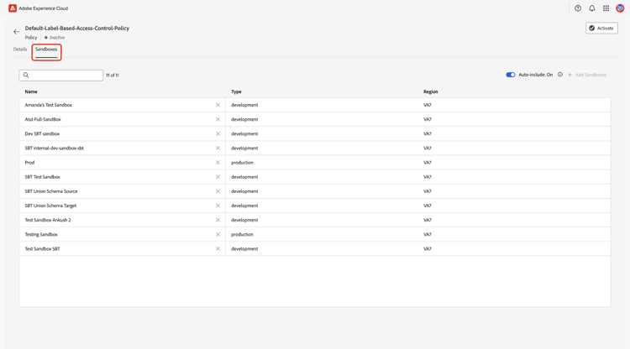Remove SBT Union Schema Target with X

[x=218, y=206]
